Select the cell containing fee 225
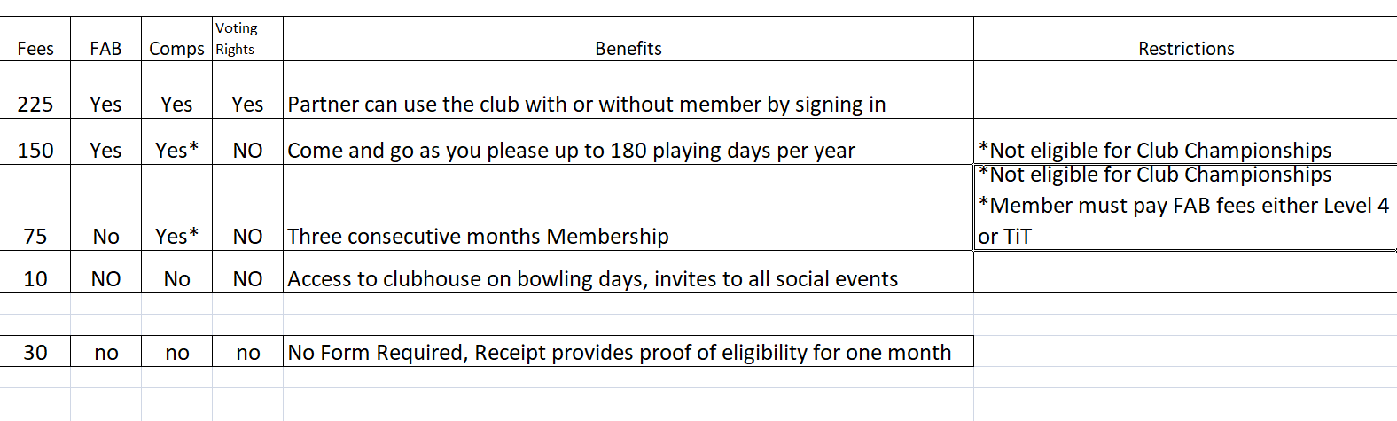Viewport: 1397px width, 421px height. click(35, 104)
